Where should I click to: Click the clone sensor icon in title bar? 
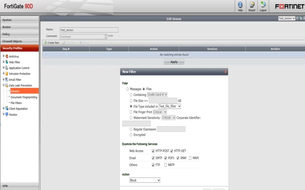pos(301,18)
